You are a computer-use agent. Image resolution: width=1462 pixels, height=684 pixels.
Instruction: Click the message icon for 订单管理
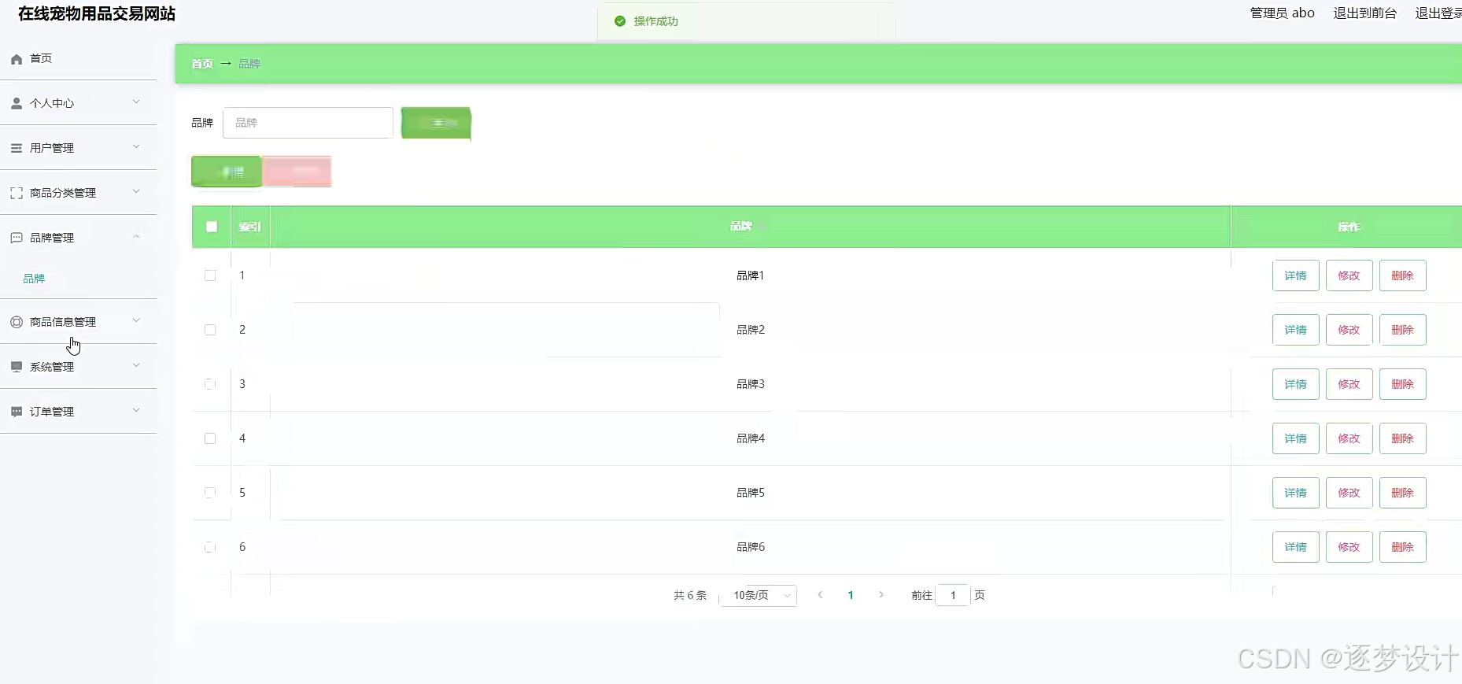pos(16,412)
